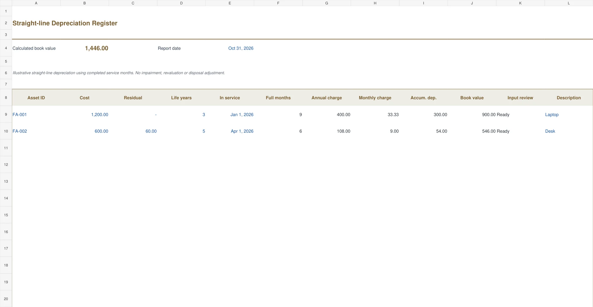Click the 'Calculated book value' label

point(34,48)
